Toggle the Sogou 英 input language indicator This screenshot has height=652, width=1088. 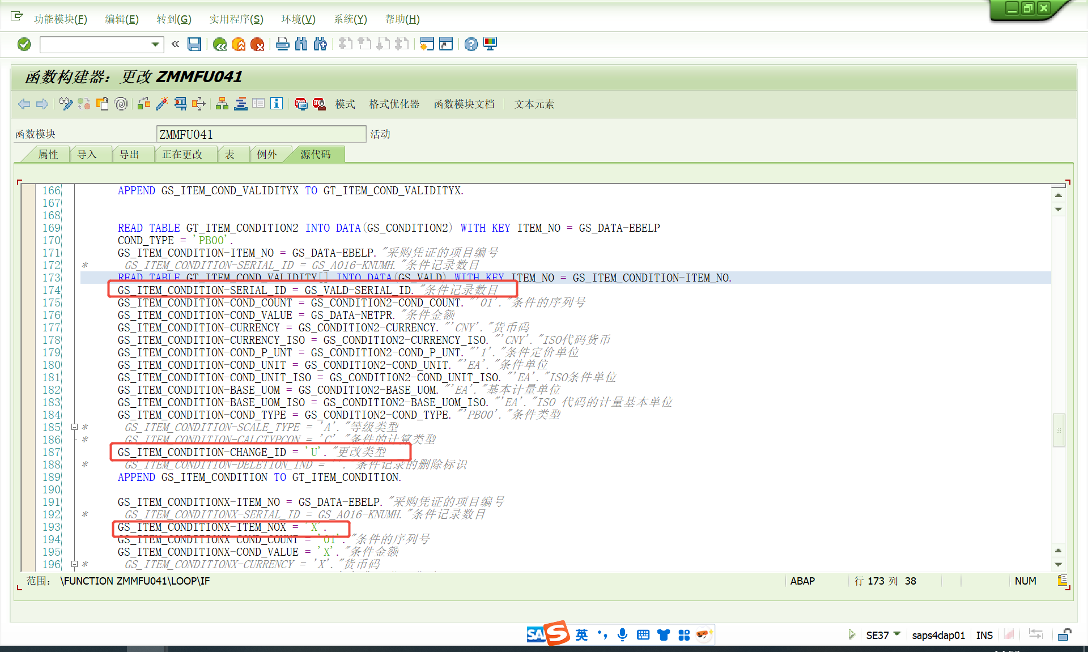pos(581,635)
